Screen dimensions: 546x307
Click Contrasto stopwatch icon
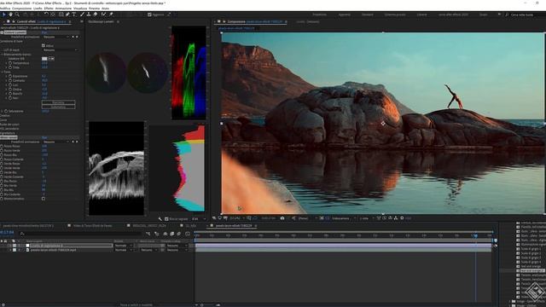(x=10, y=80)
